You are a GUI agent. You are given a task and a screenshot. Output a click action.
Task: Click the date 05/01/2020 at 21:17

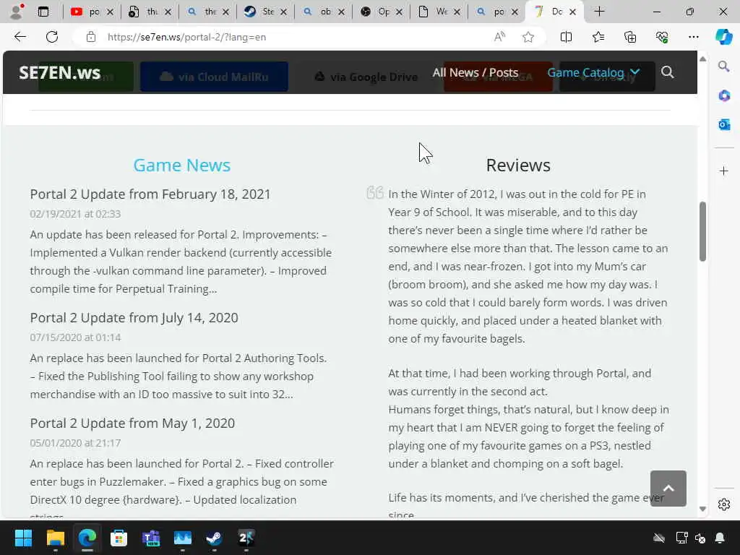tap(75, 443)
